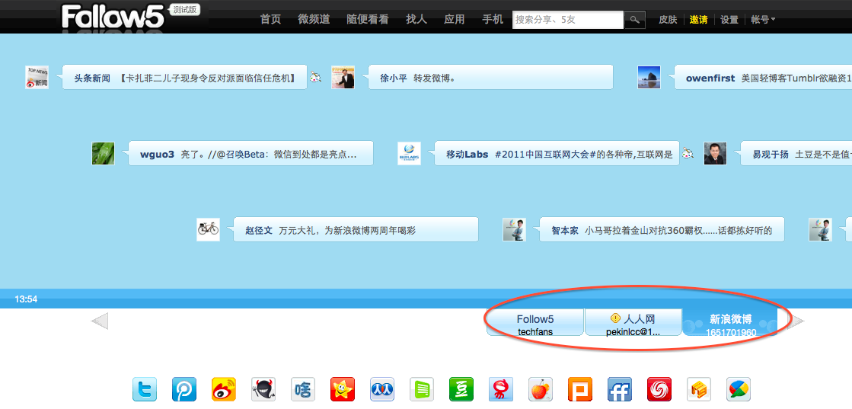Open 徐小平's avatar photo
The width and height of the screenshot is (852, 409).
tap(343, 77)
